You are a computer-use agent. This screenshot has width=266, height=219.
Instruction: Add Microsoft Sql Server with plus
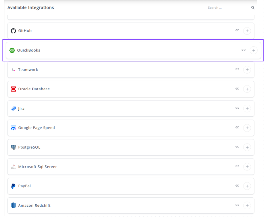click(x=247, y=167)
